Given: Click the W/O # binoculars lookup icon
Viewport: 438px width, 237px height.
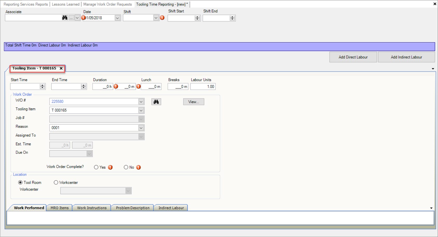Looking at the screenshot, I should pyautogui.click(x=156, y=102).
